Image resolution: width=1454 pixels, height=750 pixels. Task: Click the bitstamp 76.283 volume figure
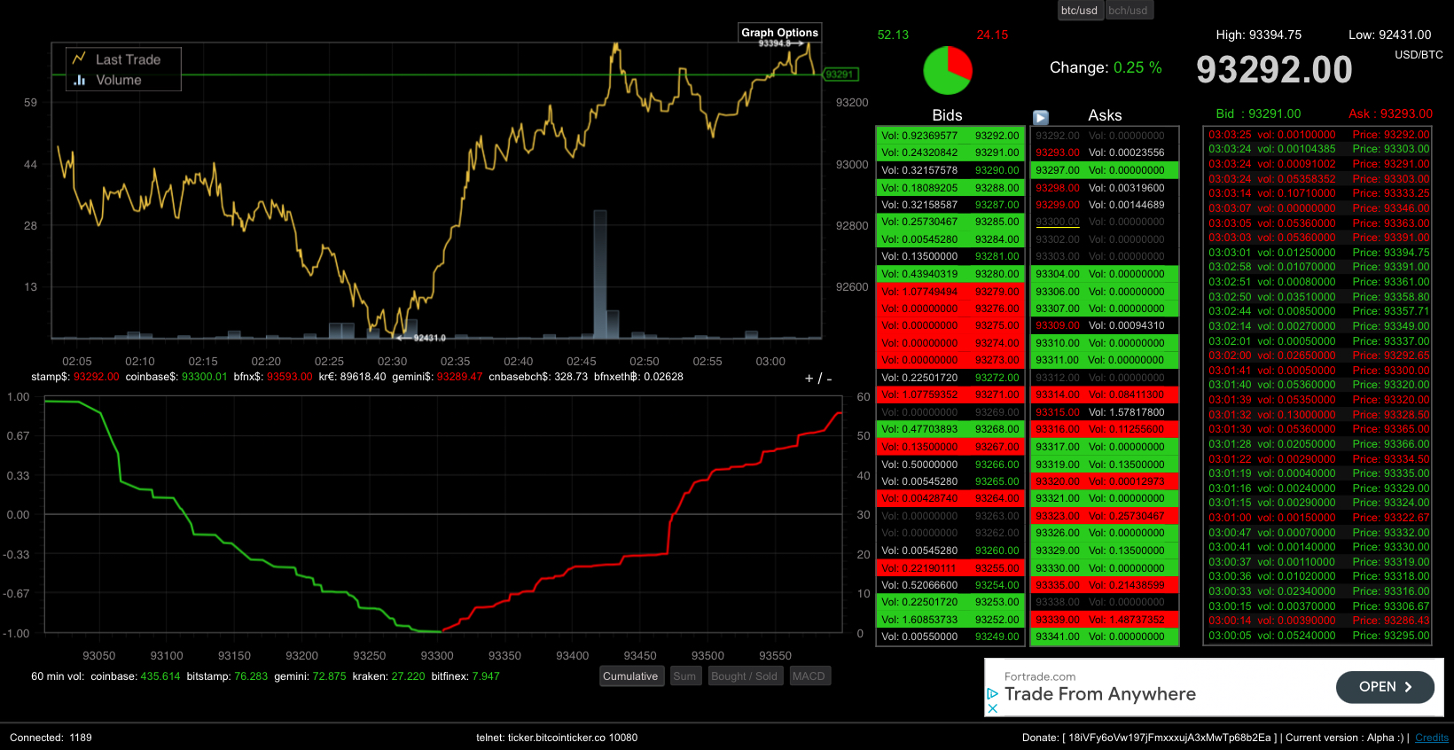227,676
